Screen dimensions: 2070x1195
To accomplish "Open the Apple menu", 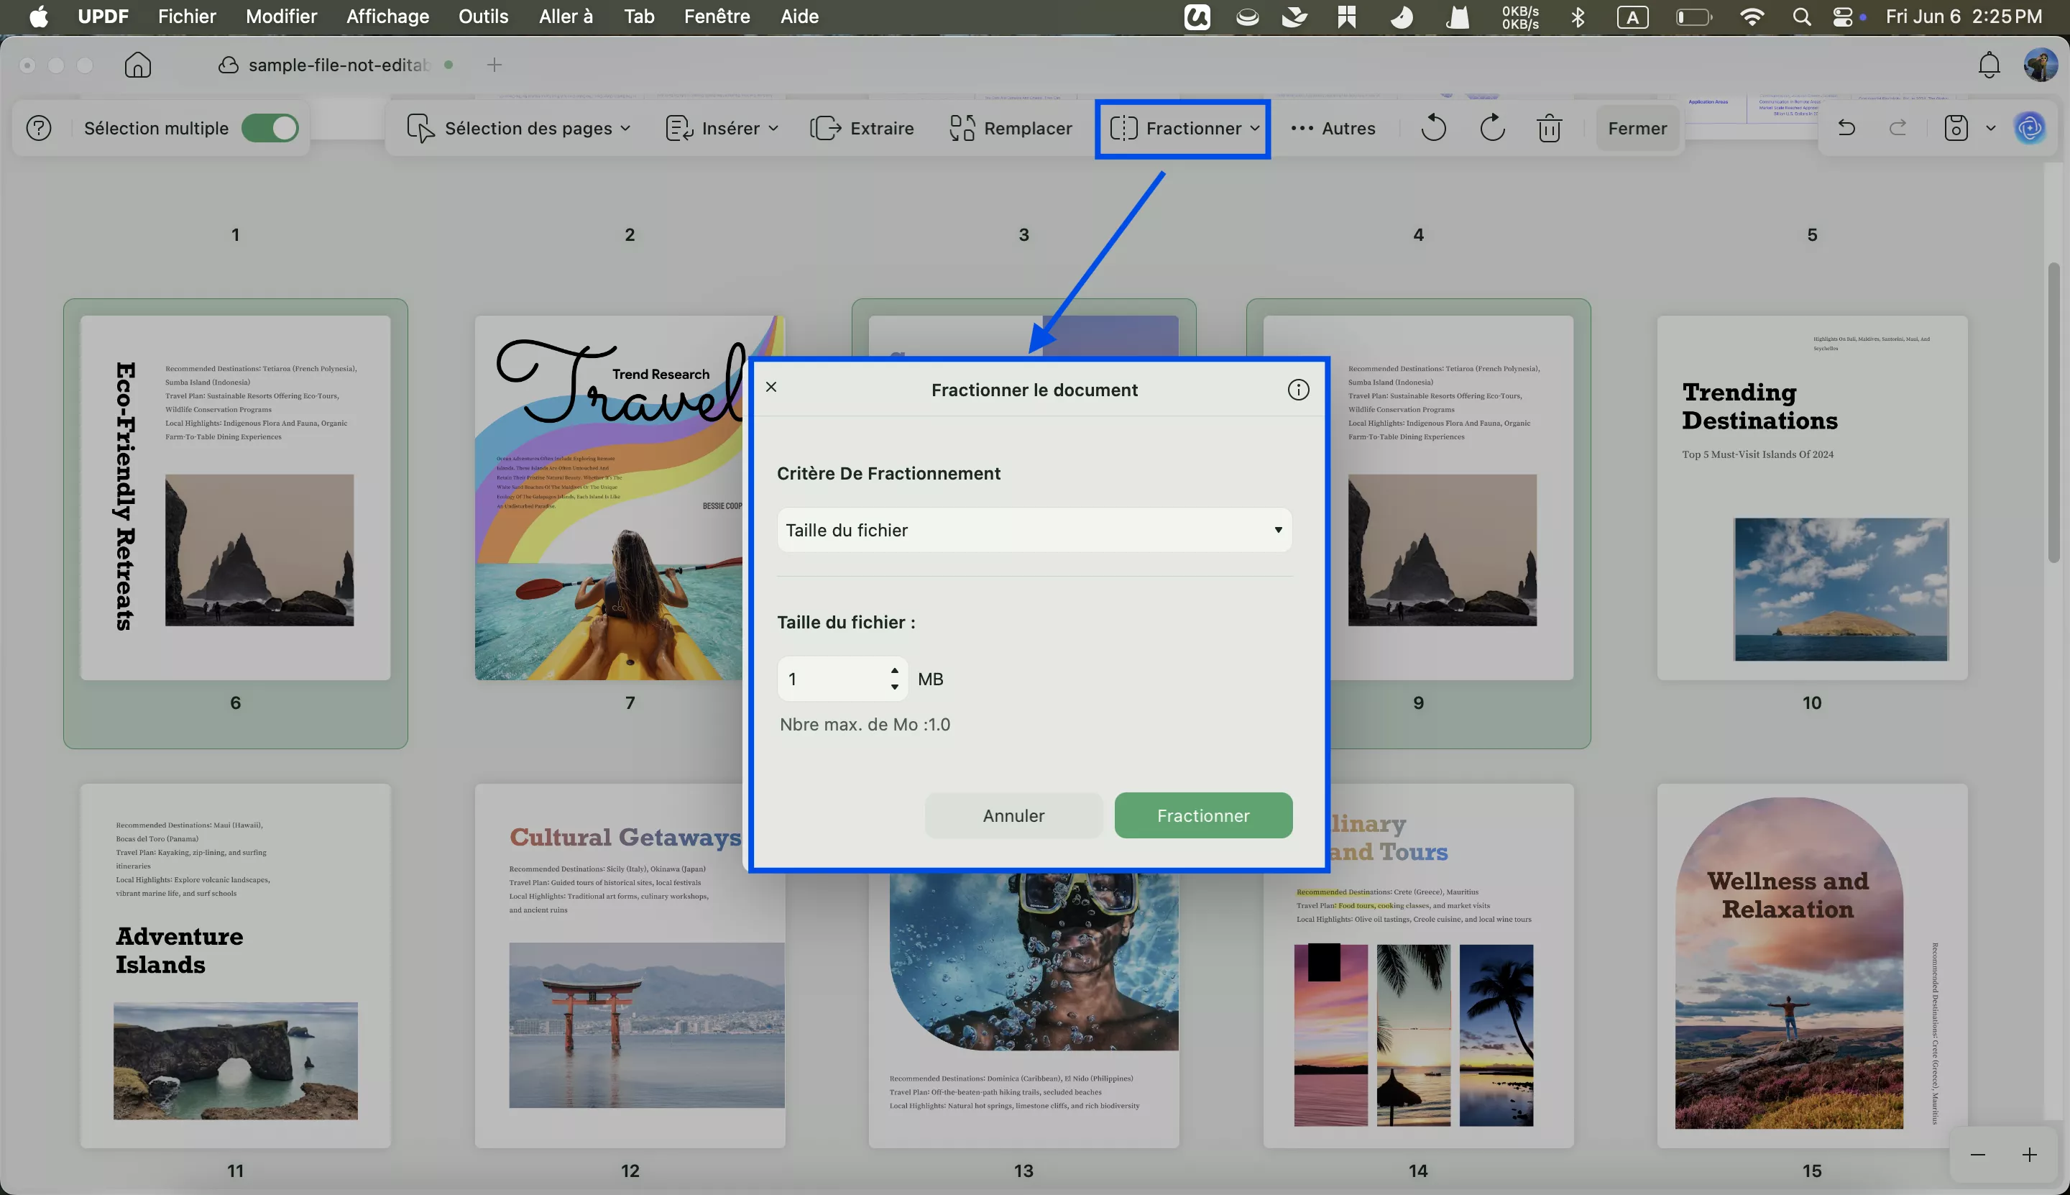I will [39, 17].
